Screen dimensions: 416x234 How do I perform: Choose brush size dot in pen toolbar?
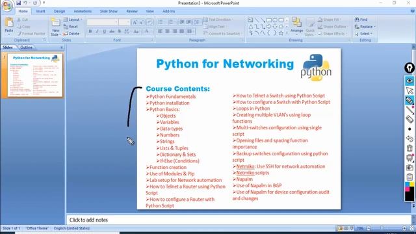pyautogui.click(x=409, y=129)
